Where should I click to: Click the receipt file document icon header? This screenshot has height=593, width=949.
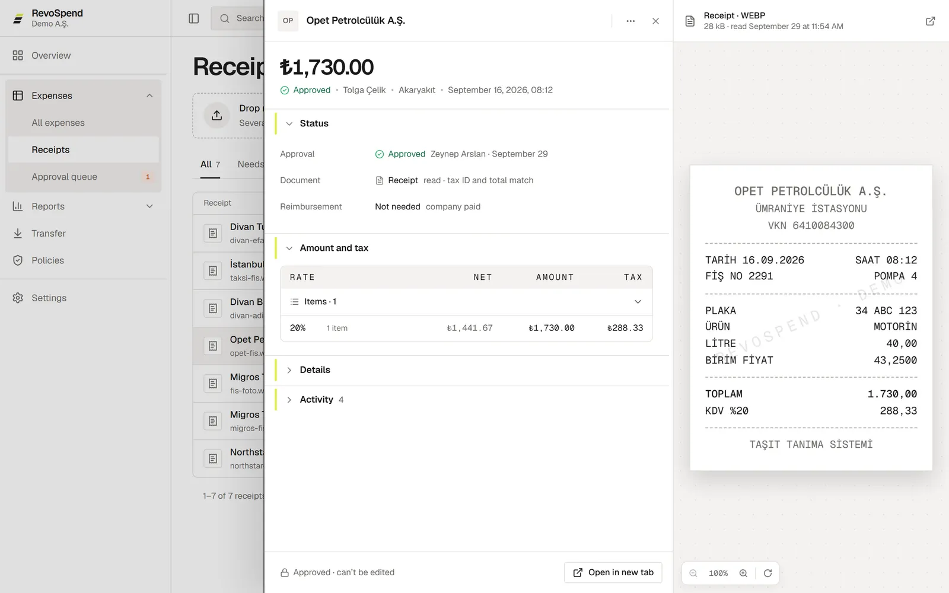(690, 21)
